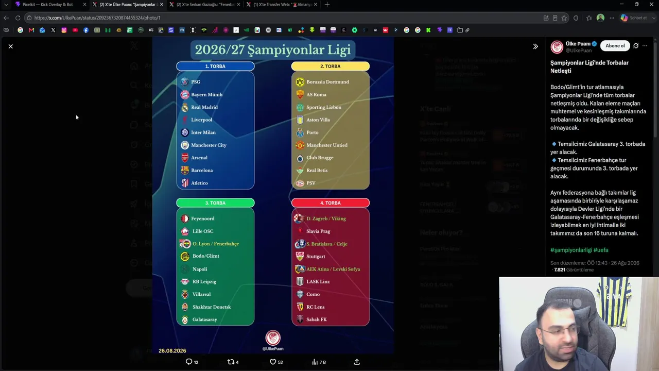Like the photo with the heart icon
The height and width of the screenshot is (371, 659).
(276, 362)
